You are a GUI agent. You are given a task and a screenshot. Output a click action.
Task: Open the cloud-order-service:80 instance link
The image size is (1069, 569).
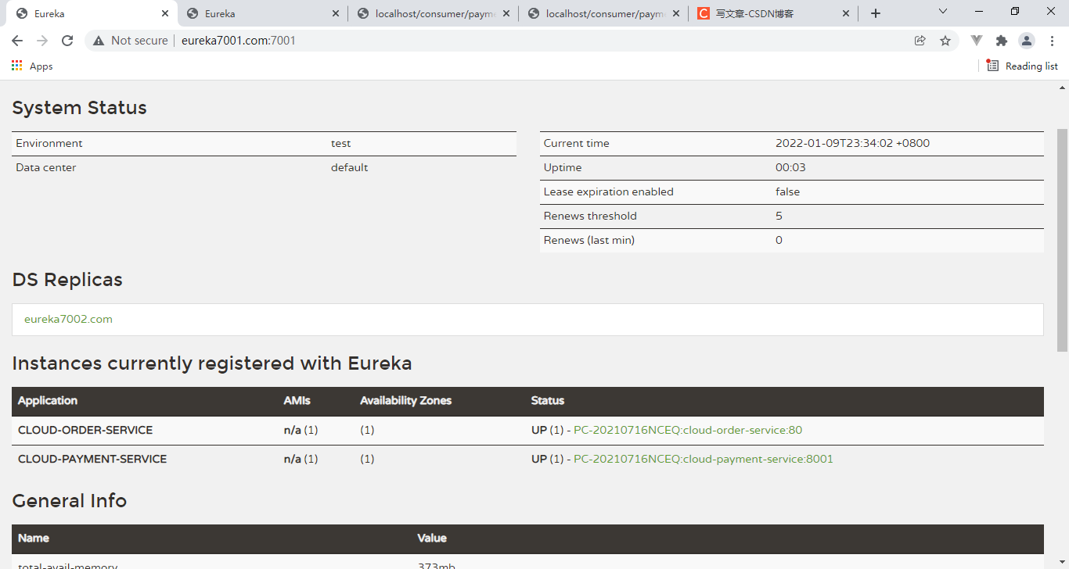[688, 430]
